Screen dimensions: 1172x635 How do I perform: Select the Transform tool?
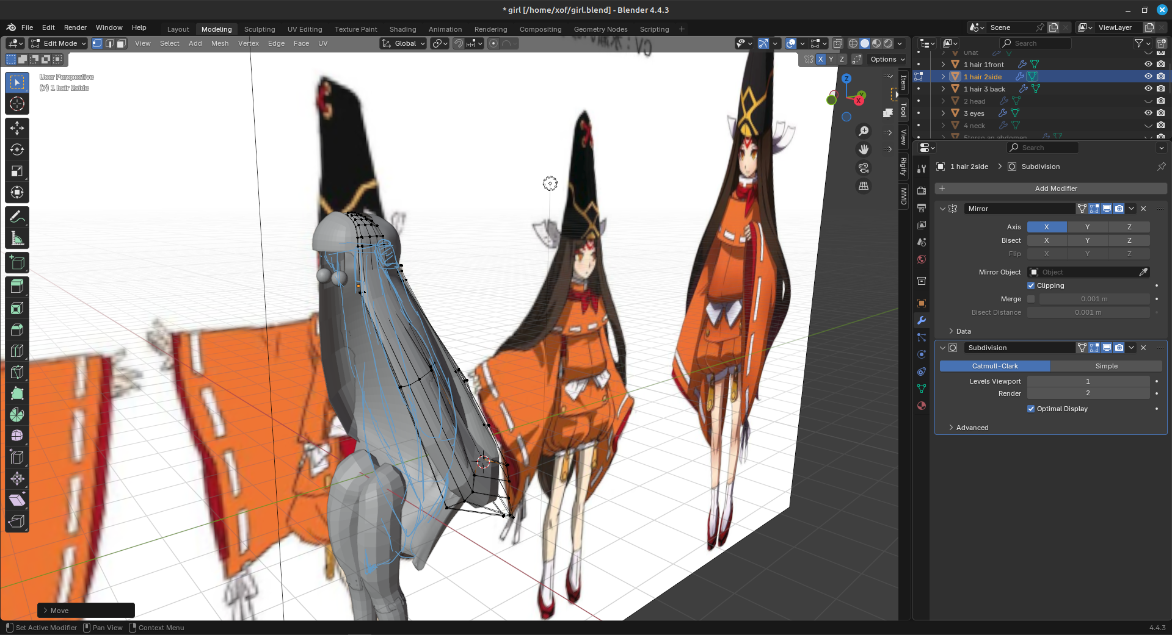17,193
